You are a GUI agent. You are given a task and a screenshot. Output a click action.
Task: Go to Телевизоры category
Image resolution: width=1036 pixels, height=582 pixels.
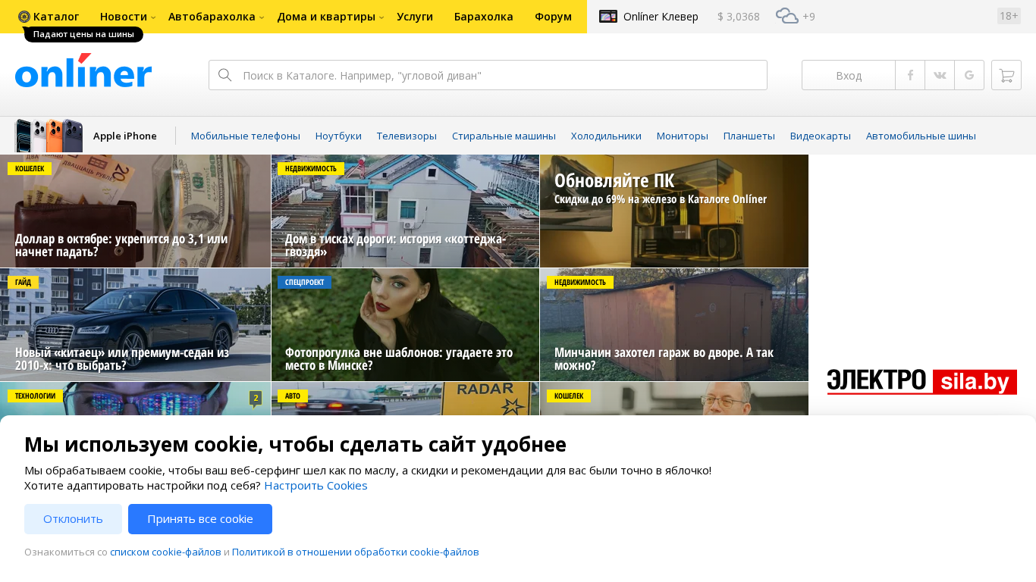click(407, 136)
